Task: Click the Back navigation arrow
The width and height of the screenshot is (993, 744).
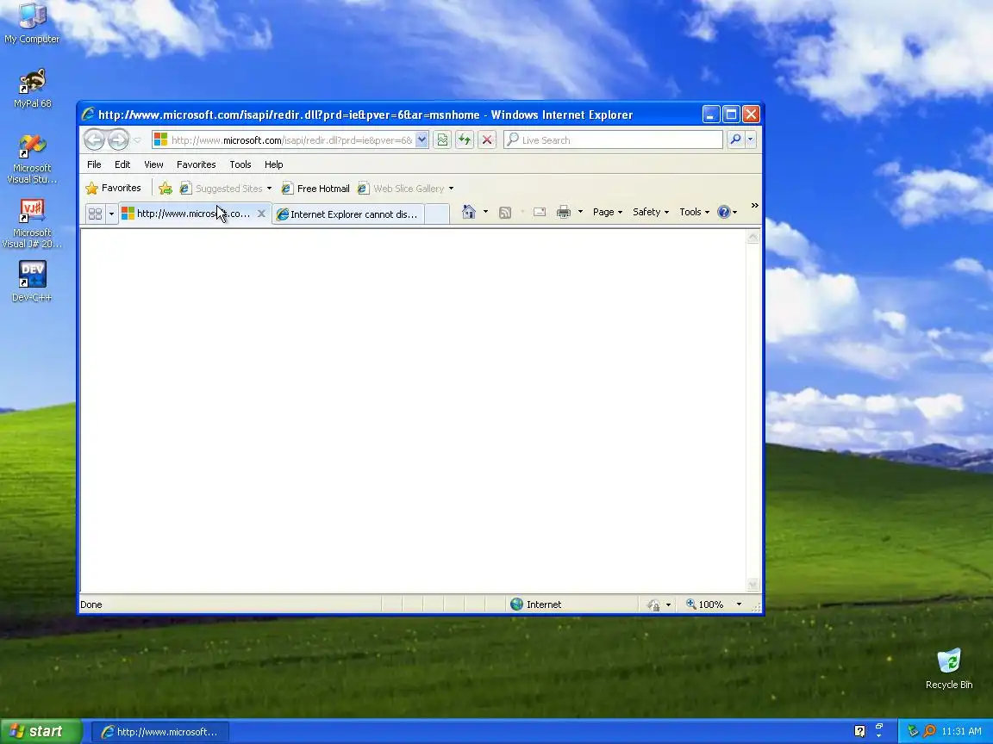Action: point(94,139)
